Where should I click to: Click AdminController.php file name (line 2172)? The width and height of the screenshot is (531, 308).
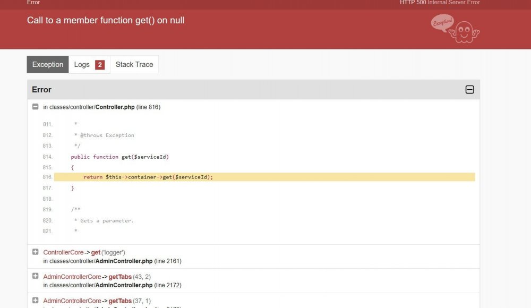[124, 285]
